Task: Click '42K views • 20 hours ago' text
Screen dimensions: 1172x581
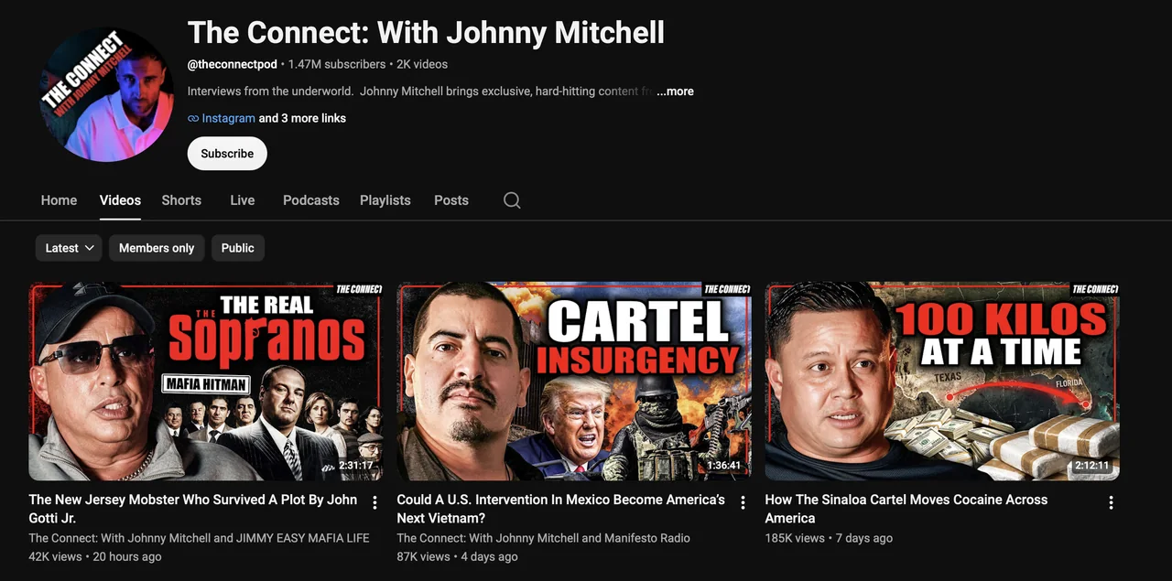Action: [95, 556]
